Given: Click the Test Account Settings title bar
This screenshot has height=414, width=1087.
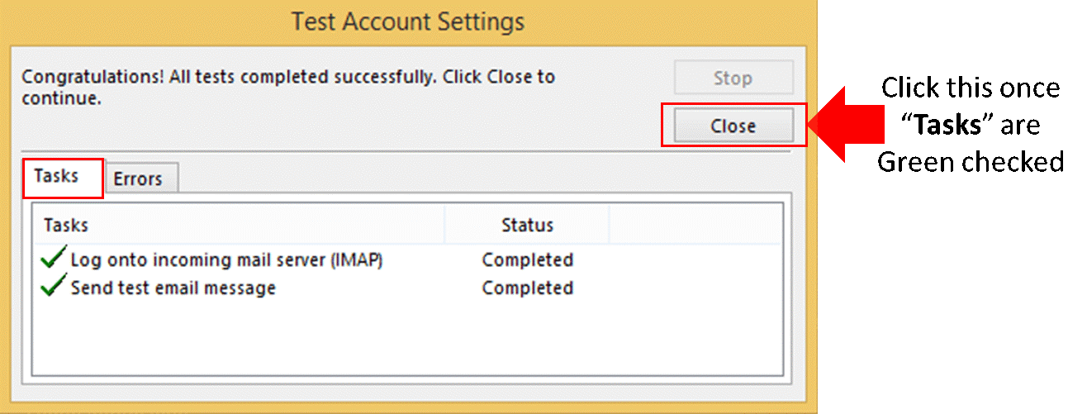Looking at the screenshot, I should point(408,21).
